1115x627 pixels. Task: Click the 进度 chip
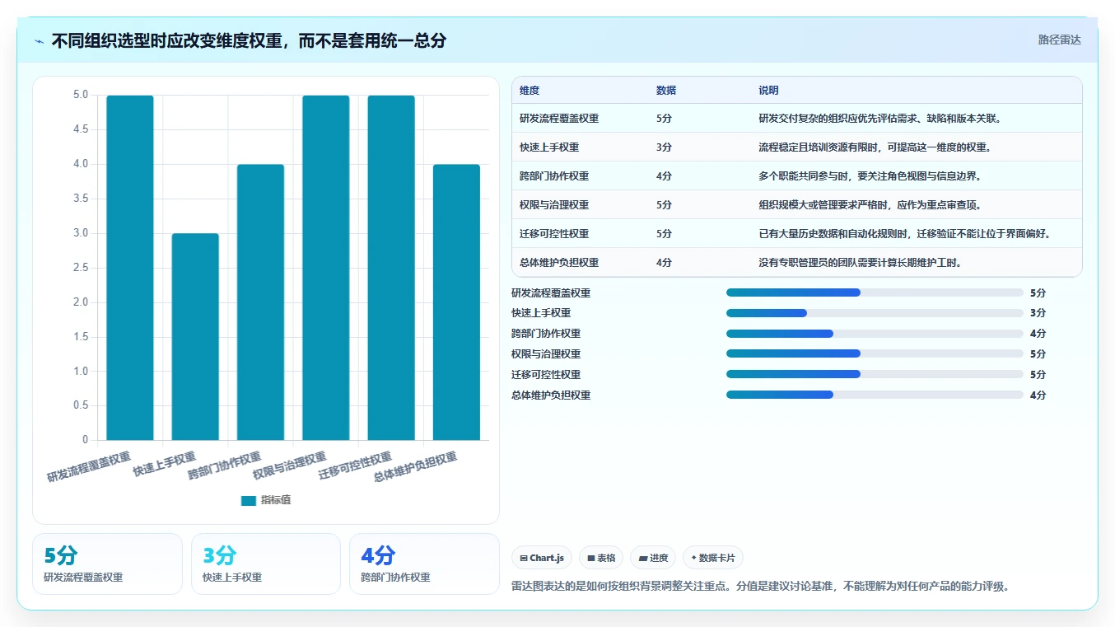(653, 558)
